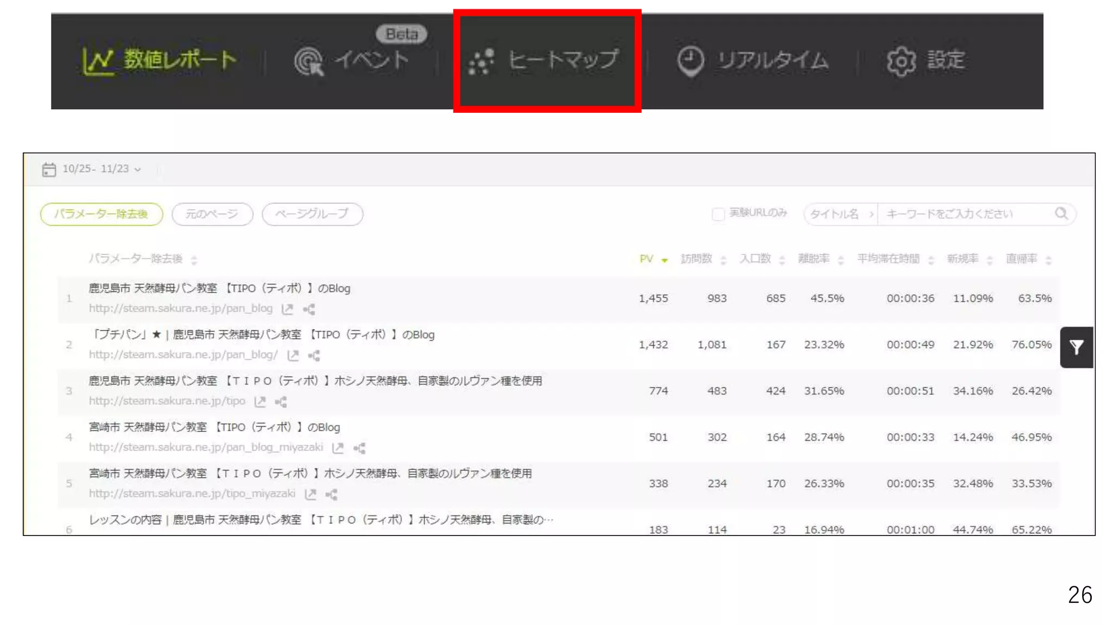Select the ページグループ filter pill

[x=312, y=214]
